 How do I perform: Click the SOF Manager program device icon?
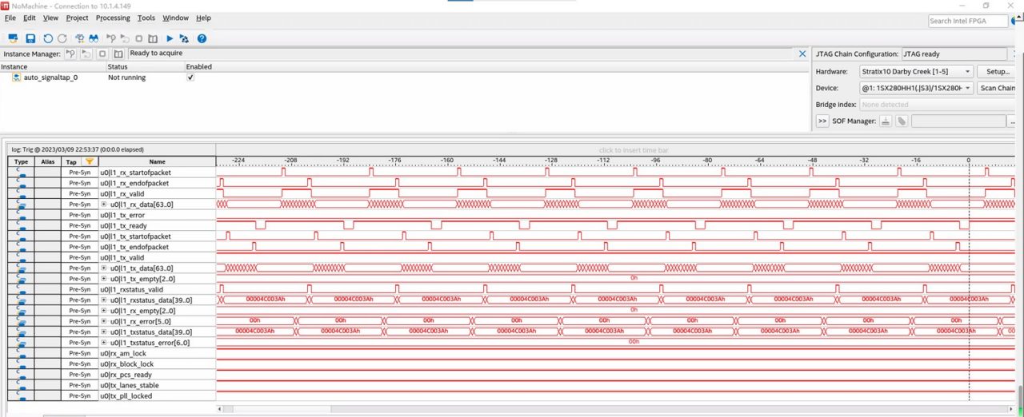pos(886,121)
